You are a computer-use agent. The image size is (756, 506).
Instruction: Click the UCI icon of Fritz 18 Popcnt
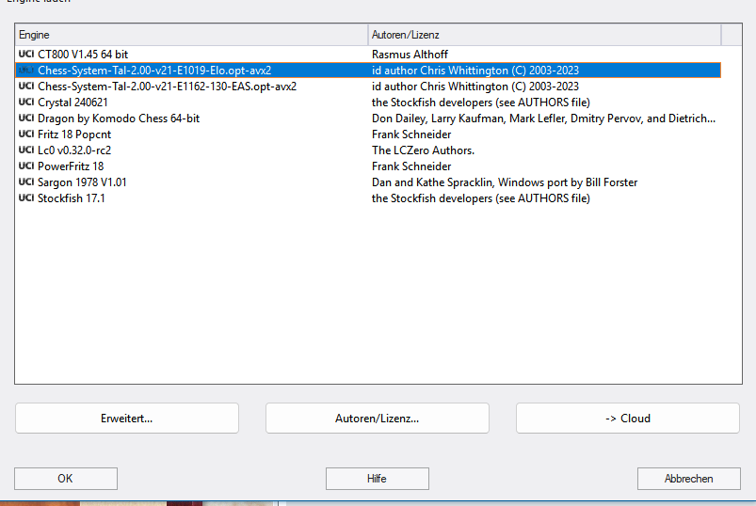[x=25, y=134]
